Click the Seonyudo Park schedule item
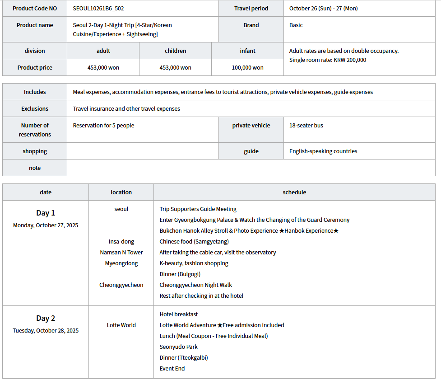 [x=178, y=347]
